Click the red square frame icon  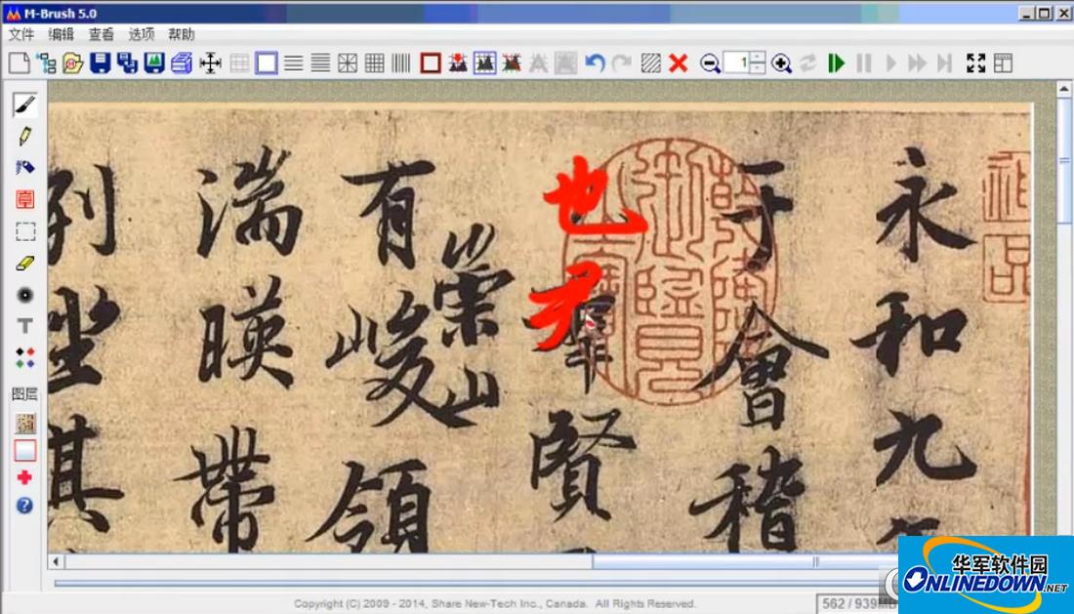(431, 63)
